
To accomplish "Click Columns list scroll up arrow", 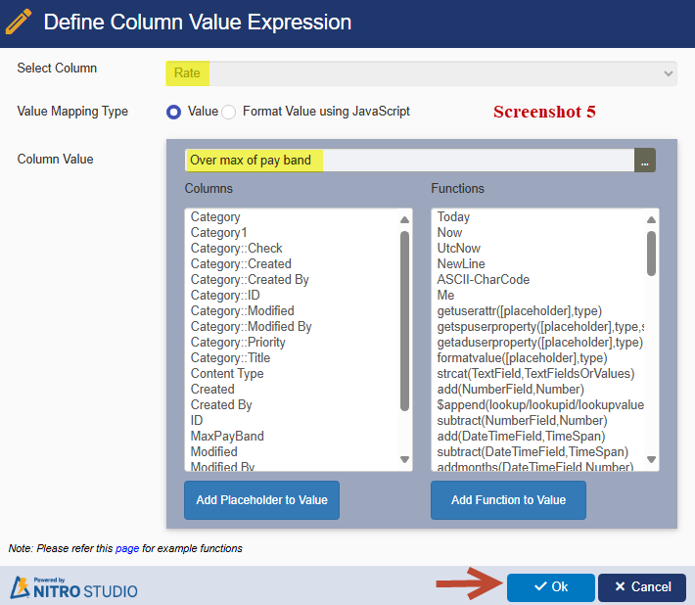I will pyautogui.click(x=404, y=219).
